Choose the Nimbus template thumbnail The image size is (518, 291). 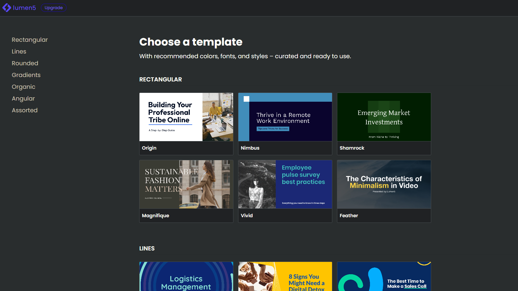[285, 117]
